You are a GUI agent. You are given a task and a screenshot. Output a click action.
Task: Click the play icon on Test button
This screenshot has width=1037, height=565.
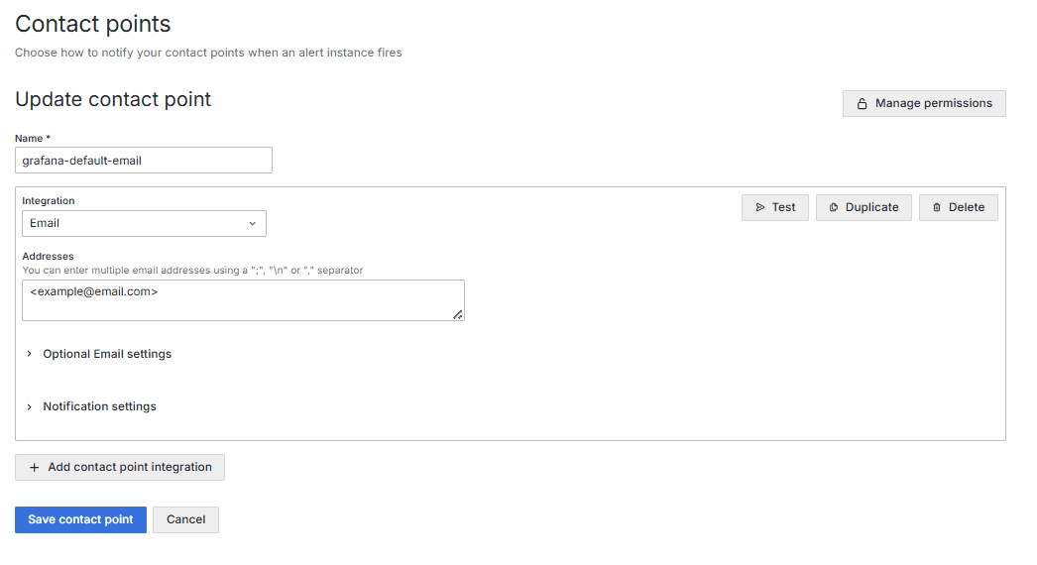(759, 208)
